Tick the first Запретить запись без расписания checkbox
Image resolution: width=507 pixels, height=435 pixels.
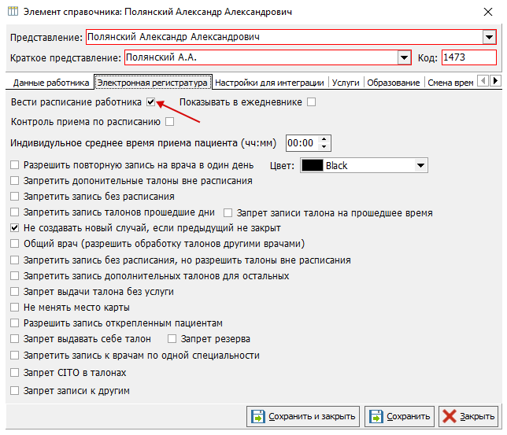pos(14,197)
